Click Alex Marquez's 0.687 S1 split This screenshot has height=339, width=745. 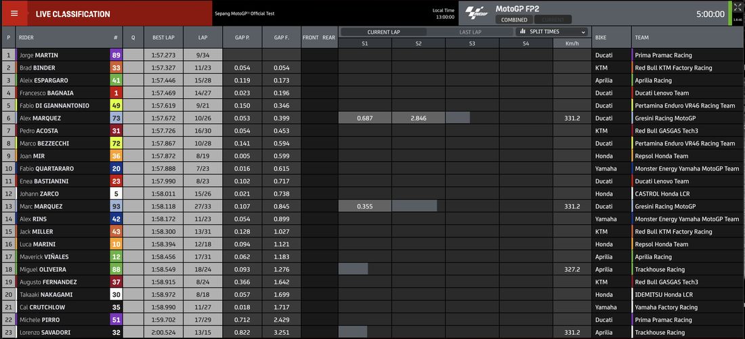365,118
